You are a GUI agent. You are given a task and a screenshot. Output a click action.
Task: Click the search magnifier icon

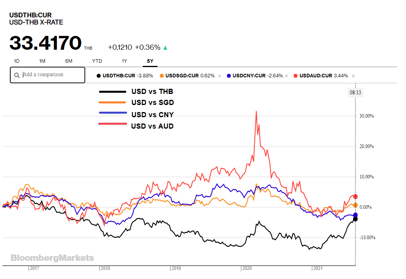(x=17, y=75)
